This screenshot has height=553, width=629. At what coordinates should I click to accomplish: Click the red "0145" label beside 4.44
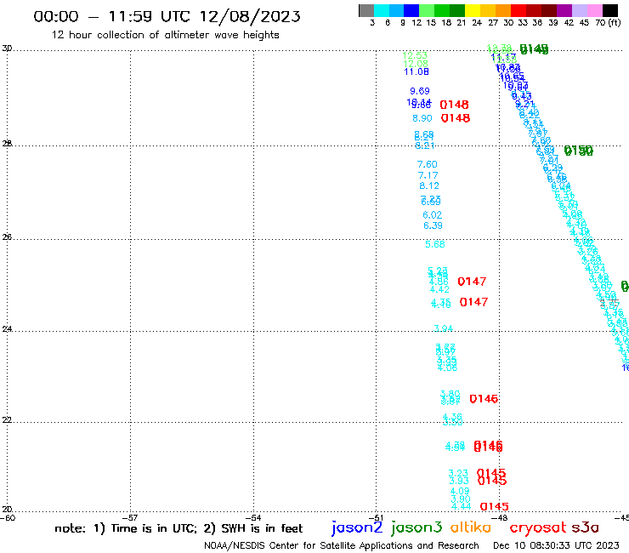494,507
